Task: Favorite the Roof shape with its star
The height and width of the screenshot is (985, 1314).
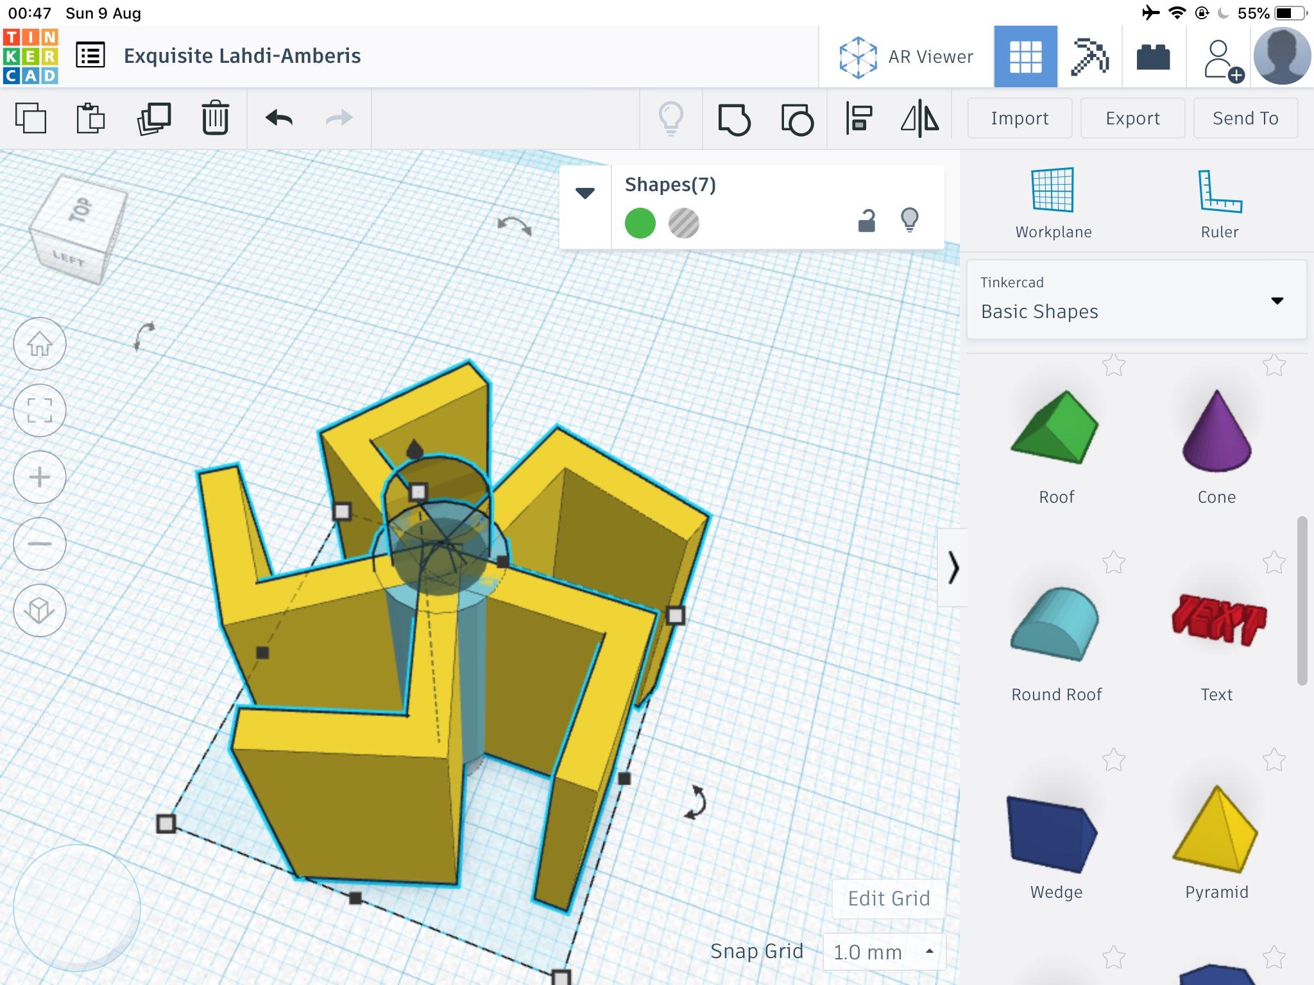Action: click(x=1114, y=366)
